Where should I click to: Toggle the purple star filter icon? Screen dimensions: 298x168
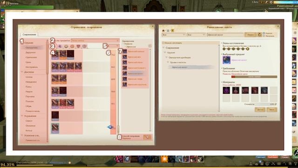(x=60, y=46)
